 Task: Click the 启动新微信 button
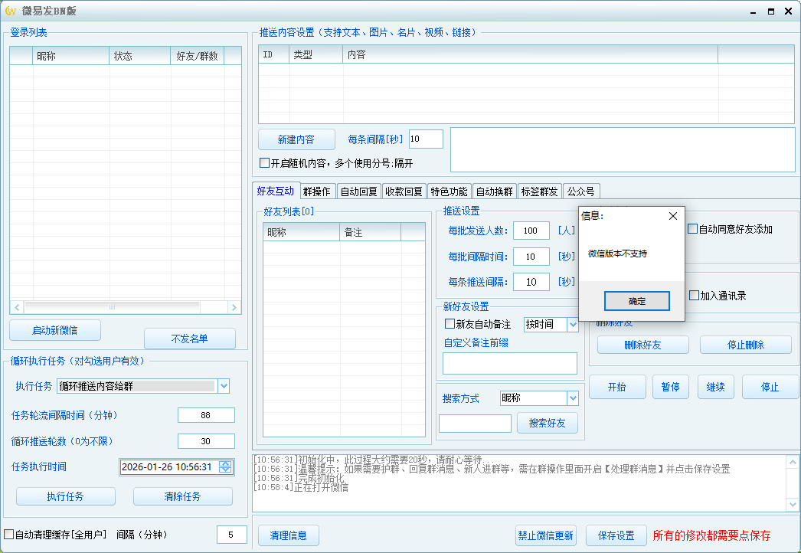[54, 330]
